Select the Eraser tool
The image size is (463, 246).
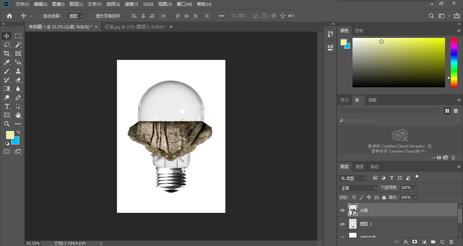[x=18, y=80]
